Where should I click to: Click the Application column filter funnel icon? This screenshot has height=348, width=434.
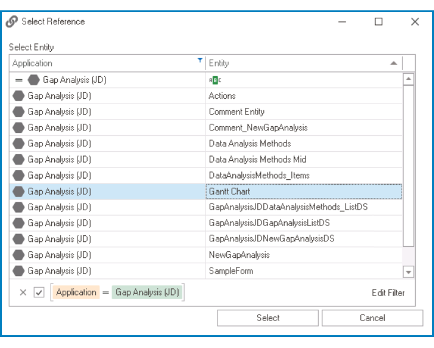(x=200, y=61)
